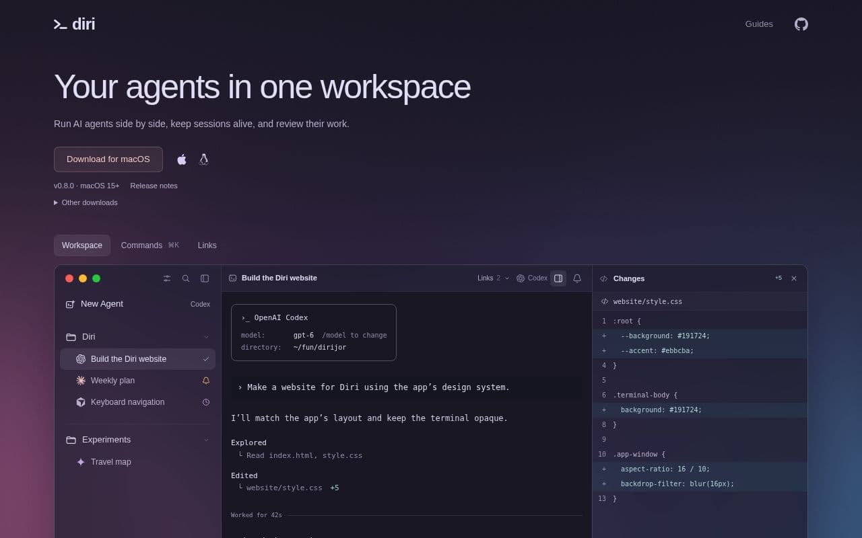The height and width of the screenshot is (538, 862).
Task: Open the Links 2 dropdown
Action: pos(494,278)
